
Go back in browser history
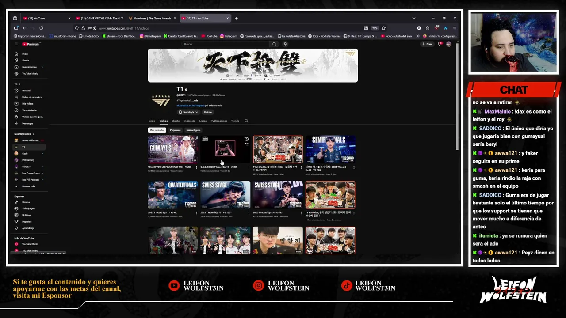coord(24,28)
